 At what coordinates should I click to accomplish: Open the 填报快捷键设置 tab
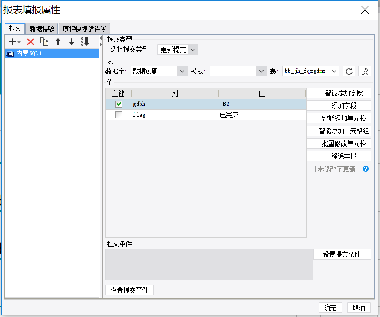(84, 29)
